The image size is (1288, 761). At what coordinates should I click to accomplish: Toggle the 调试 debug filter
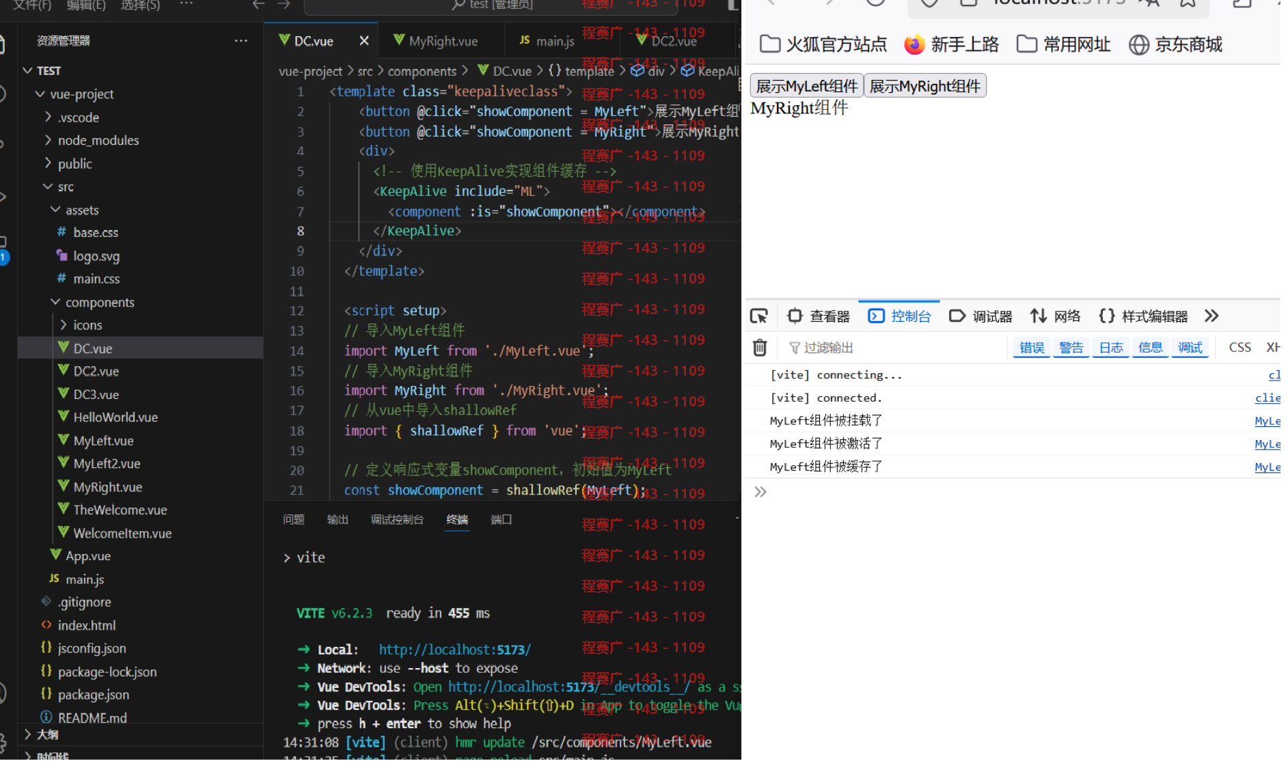[1190, 348]
